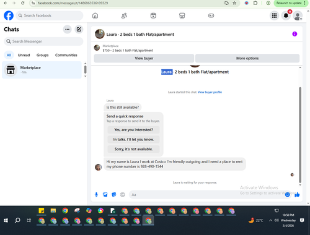This screenshot has height=235, width=310.
Task: Click the Search Messenger field
Action: (x=43, y=41)
